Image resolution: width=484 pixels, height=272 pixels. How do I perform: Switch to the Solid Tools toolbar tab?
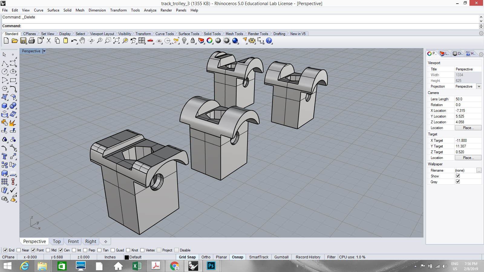click(x=212, y=34)
